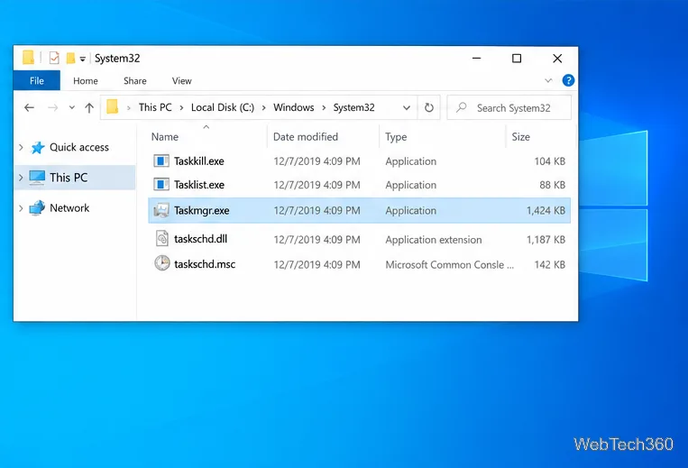Sort by Date modified column header
The width and height of the screenshot is (688, 468).
306,137
